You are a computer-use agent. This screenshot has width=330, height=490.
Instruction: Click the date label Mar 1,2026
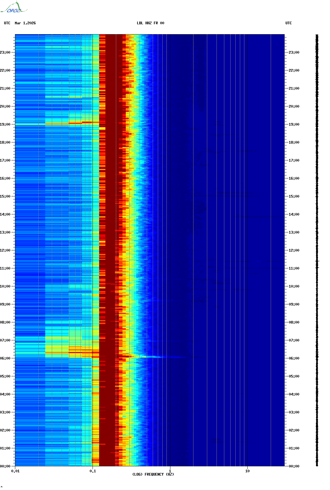pos(25,23)
